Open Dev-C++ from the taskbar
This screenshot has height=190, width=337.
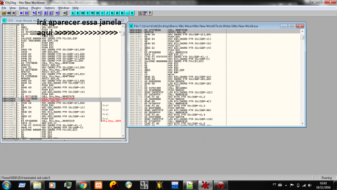(x=175, y=185)
